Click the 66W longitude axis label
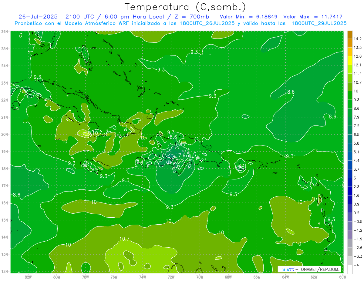This screenshot has height=281, width=364. (x=257, y=277)
